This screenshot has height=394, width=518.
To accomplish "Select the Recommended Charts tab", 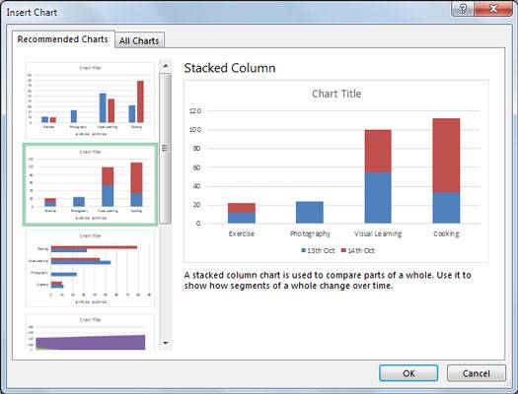I will [x=63, y=39].
